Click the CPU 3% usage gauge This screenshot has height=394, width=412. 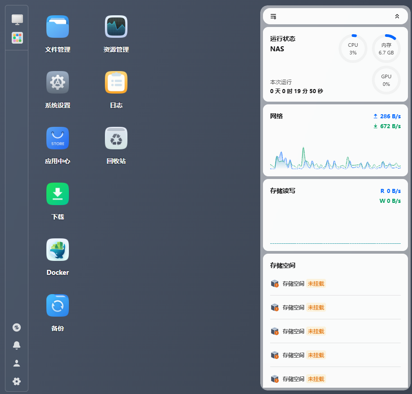[353, 49]
